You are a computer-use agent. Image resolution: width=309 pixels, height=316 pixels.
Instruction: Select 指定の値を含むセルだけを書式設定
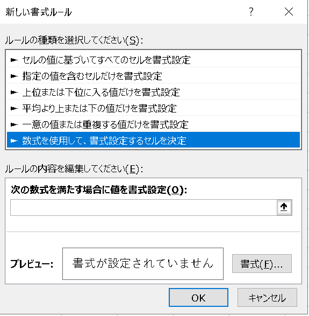pyautogui.click(x=153, y=76)
